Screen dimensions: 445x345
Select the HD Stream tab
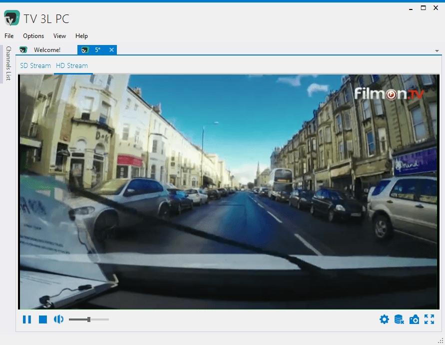point(72,65)
